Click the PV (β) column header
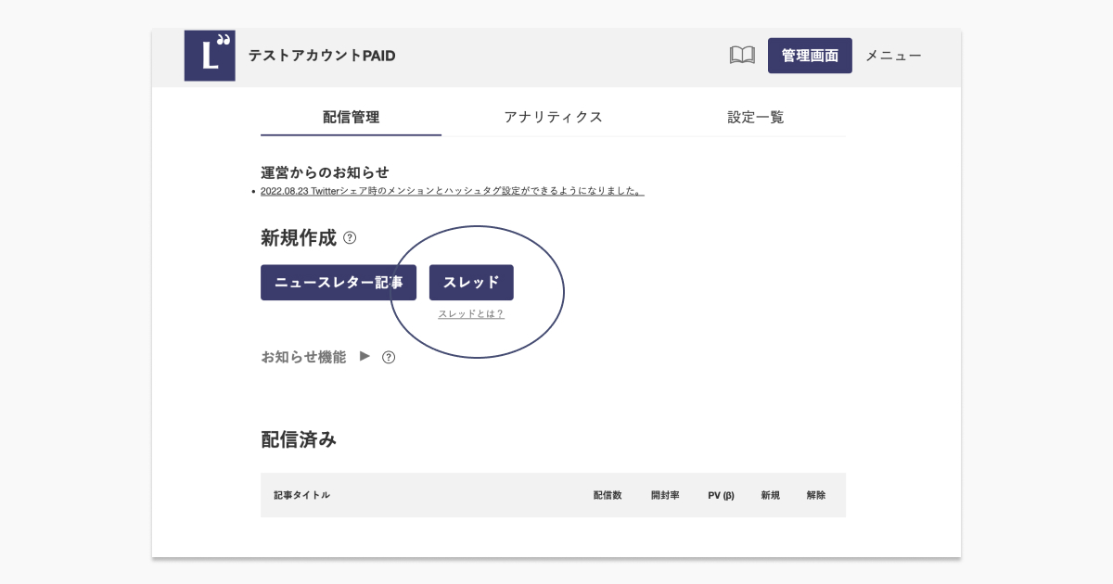 pyautogui.click(x=721, y=496)
